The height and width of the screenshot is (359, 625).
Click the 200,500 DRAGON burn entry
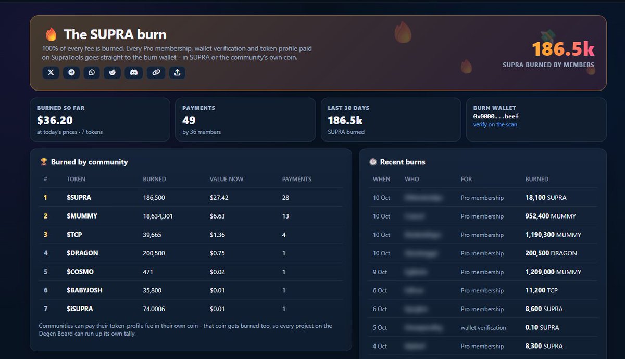552,253
